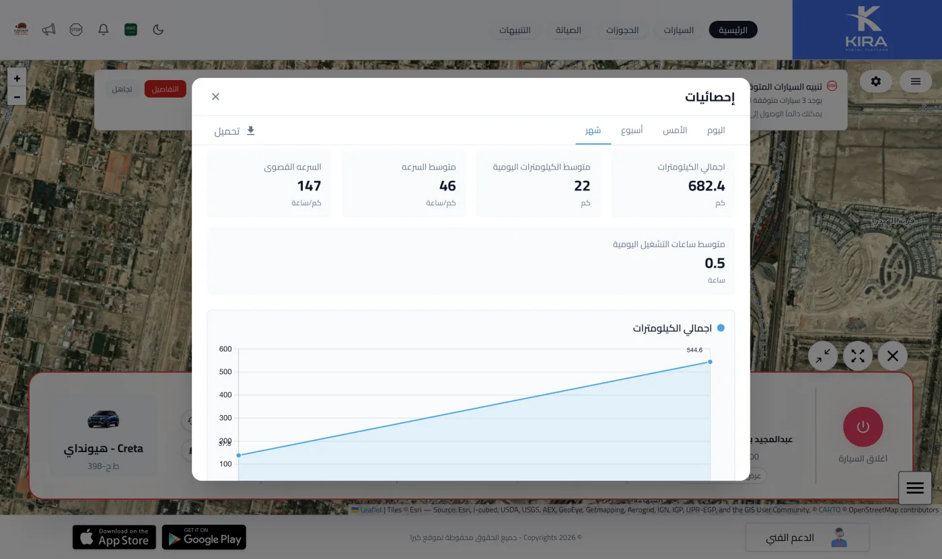The width and height of the screenshot is (942, 559).
Task: Click the إحصائيات dialog title
Action: coord(710,98)
